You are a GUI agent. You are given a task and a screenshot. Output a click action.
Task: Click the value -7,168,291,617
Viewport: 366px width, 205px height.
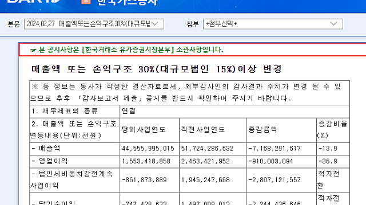pyautogui.click(x=274, y=149)
